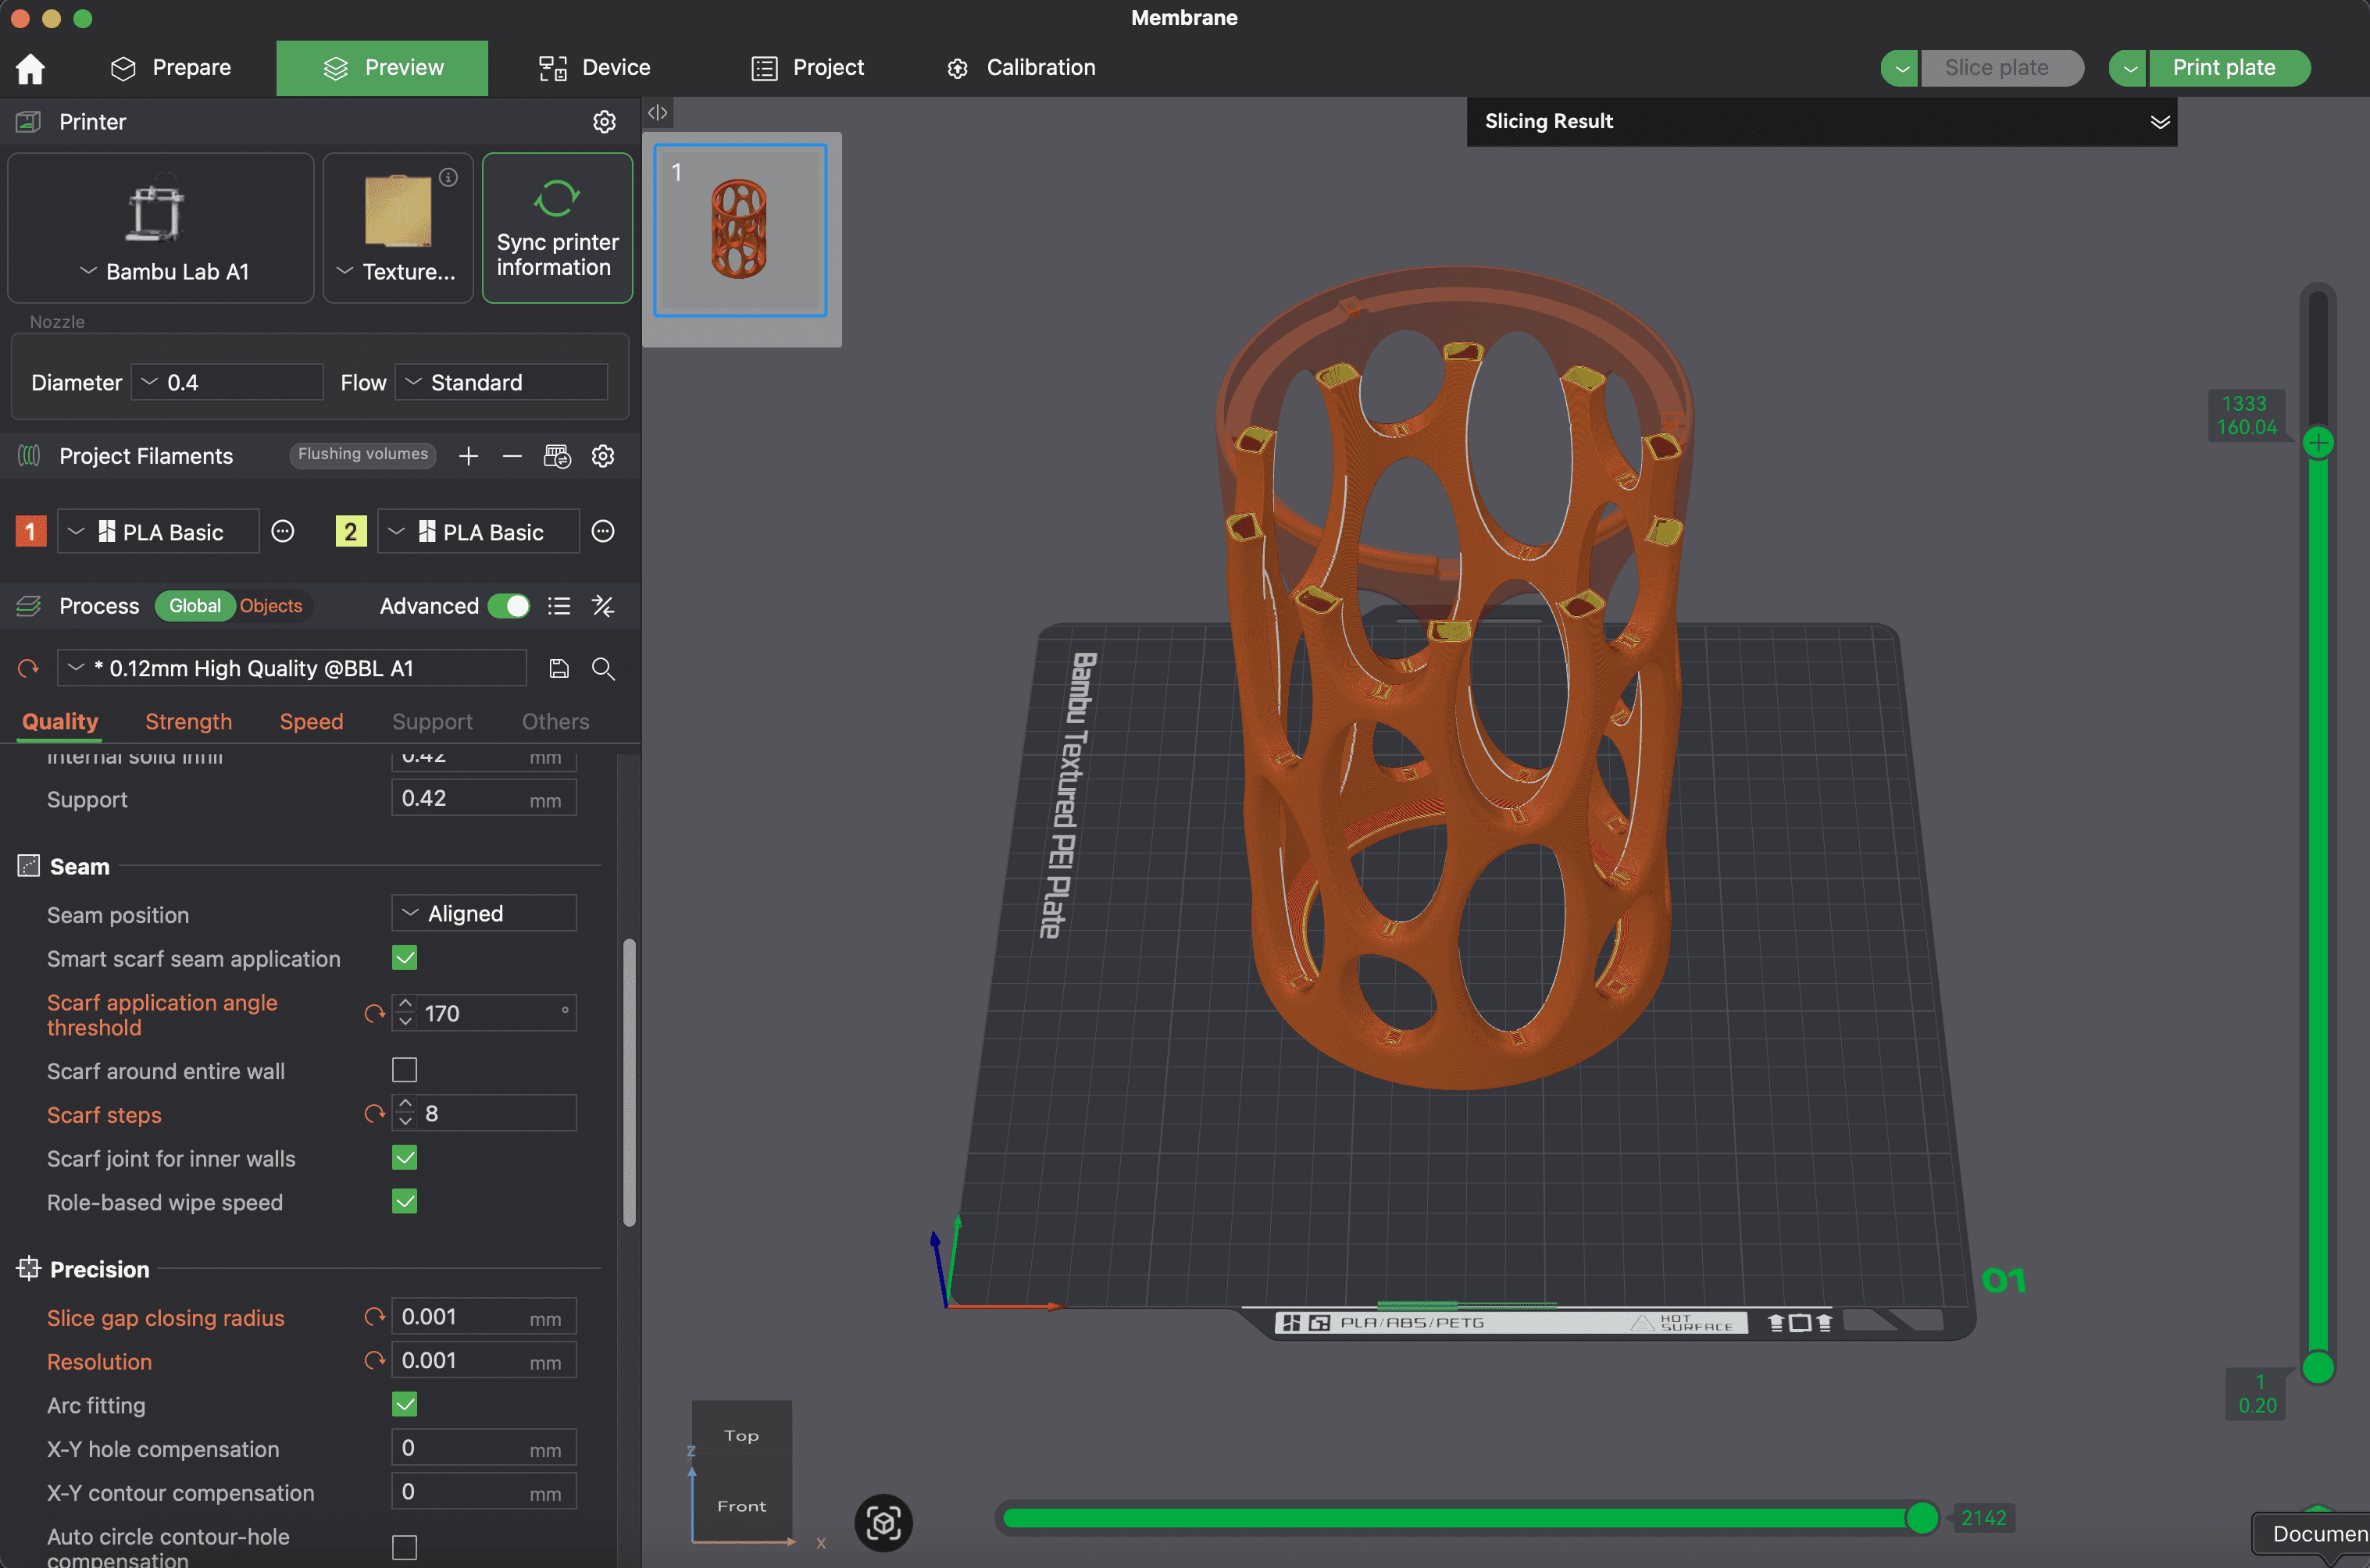This screenshot has width=2370, height=1568.
Task: Toggle the Advanced switch
Action: [x=509, y=606]
